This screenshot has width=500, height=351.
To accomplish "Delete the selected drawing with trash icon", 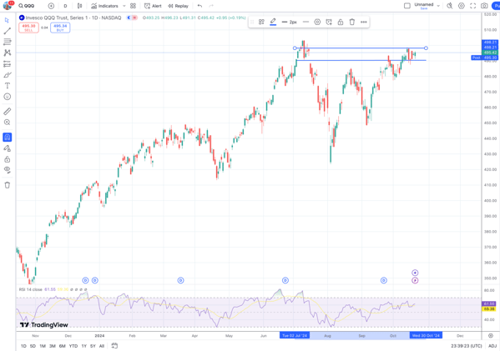I will click(351, 22).
